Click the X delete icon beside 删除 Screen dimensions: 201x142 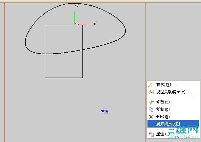tap(151, 117)
